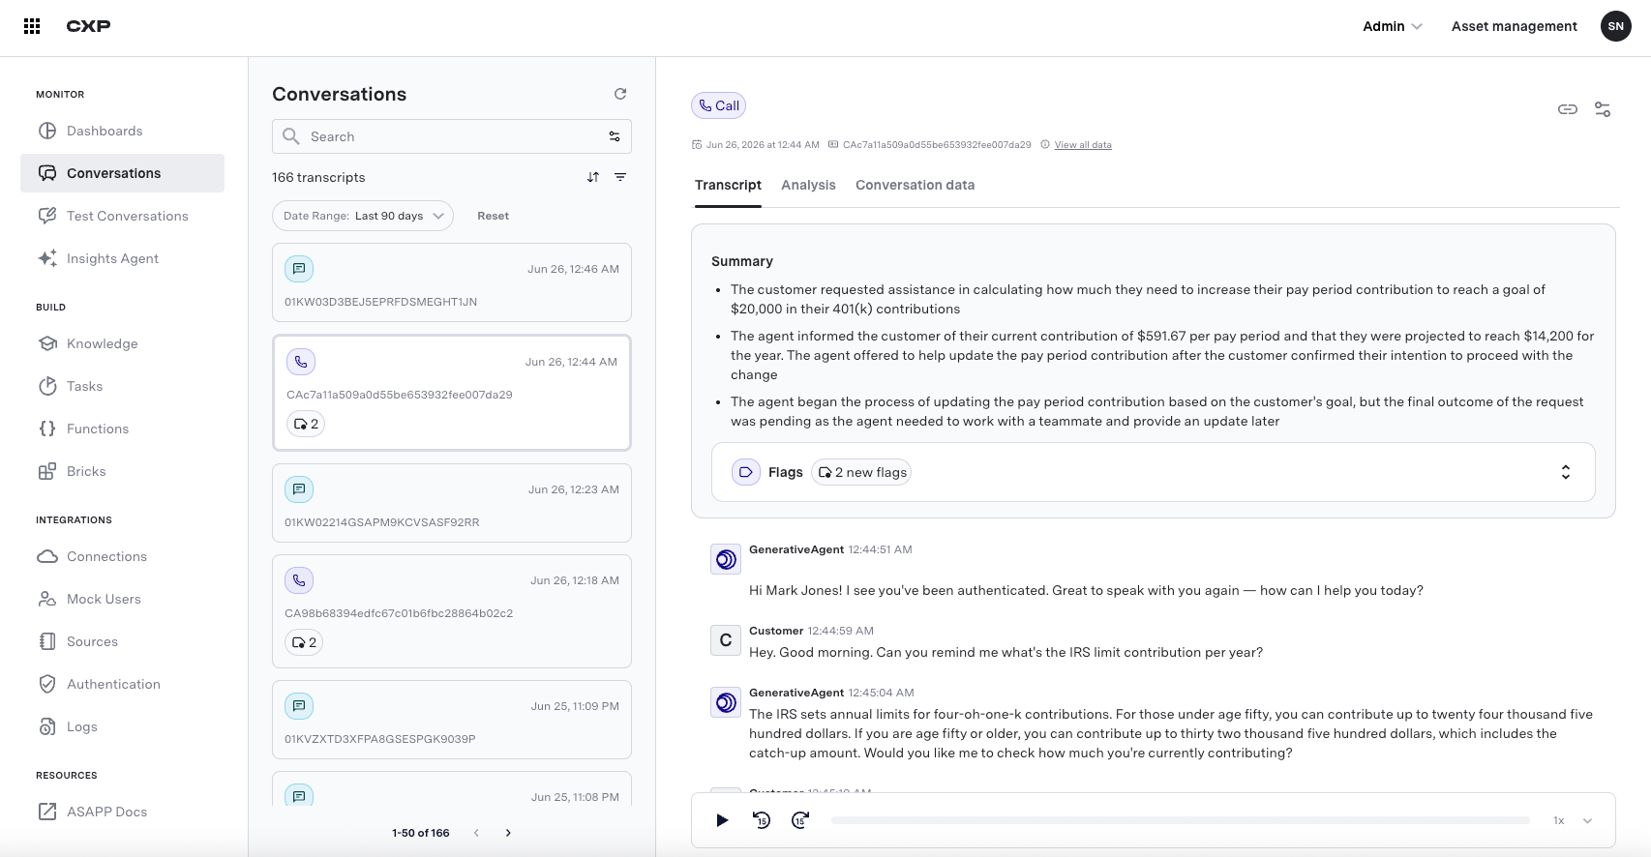
Task: Open the app launcher grid icon
Action: [32, 26]
